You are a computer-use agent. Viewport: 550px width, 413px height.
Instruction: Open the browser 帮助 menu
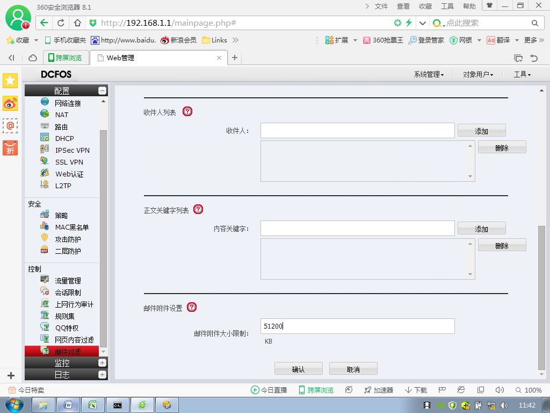469,6
